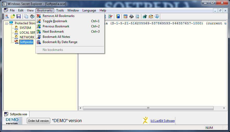Open the Tools menu
This screenshot has height=132, width=230.
[x=60, y=10]
